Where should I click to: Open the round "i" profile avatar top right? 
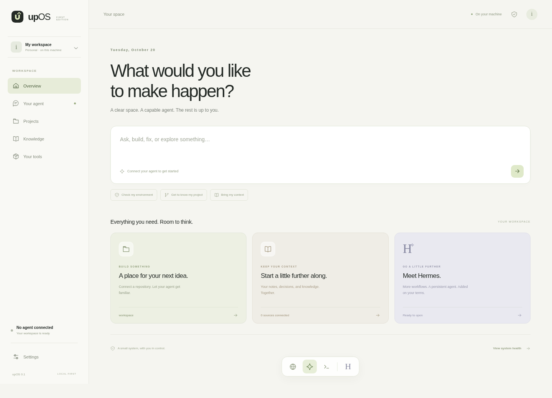coord(532,14)
